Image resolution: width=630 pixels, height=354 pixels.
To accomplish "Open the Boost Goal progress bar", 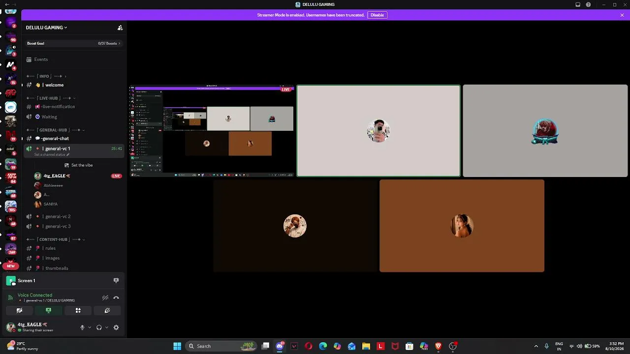I will (74, 43).
